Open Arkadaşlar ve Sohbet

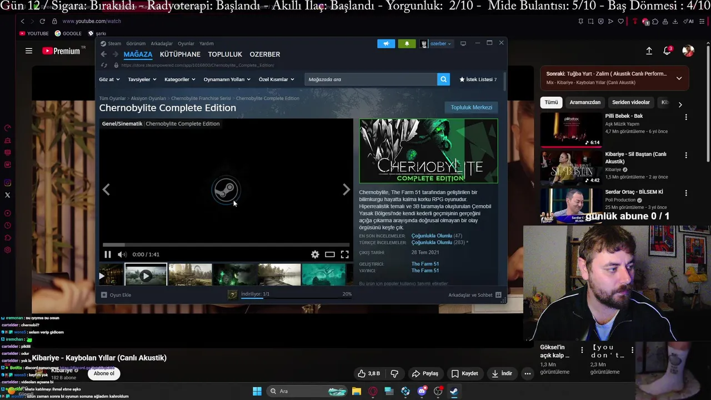[x=475, y=295]
